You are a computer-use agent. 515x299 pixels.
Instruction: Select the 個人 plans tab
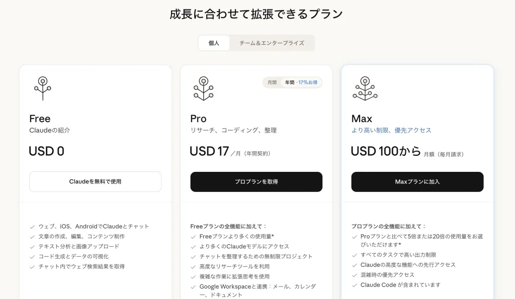(214, 43)
